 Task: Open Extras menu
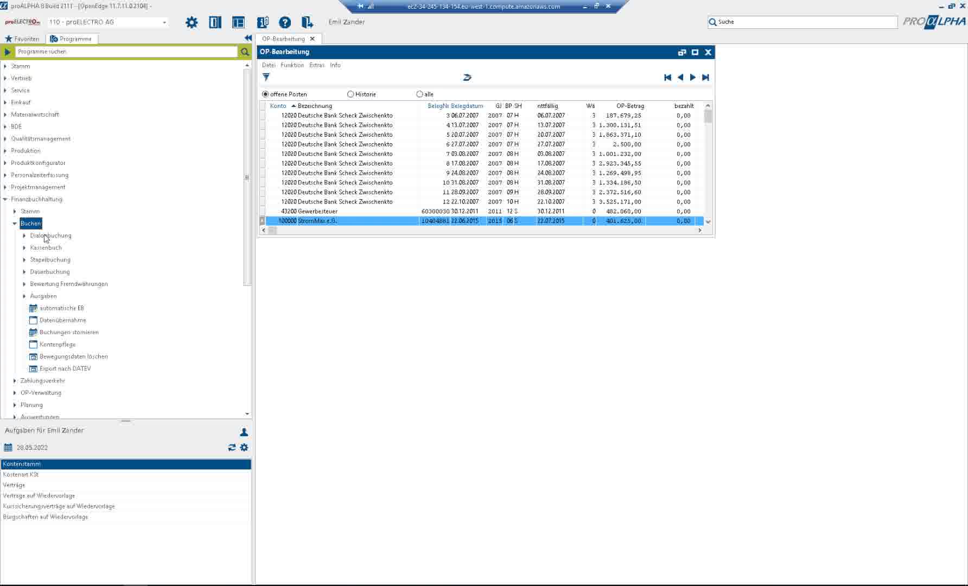tap(317, 65)
